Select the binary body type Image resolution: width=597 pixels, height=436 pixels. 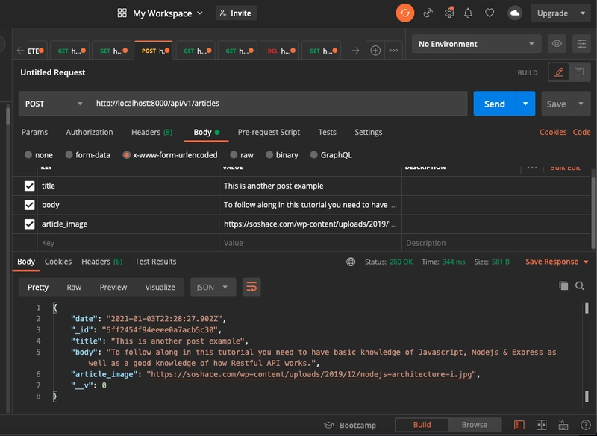click(x=269, y=155)
